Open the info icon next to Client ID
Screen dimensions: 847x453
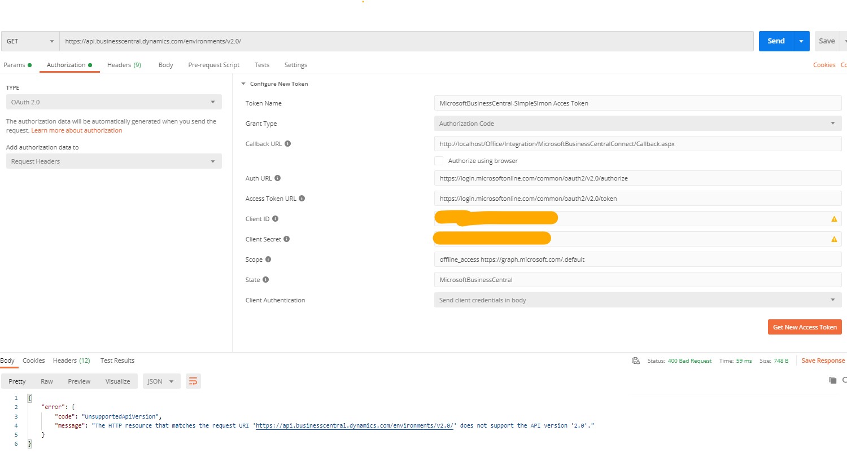[275, 219]
